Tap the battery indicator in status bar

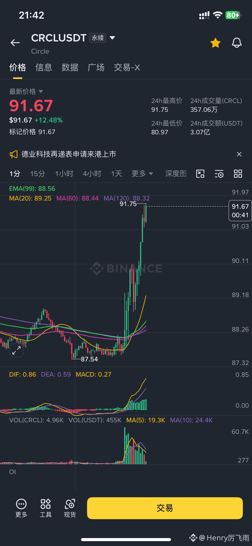[x=233, y=15]
